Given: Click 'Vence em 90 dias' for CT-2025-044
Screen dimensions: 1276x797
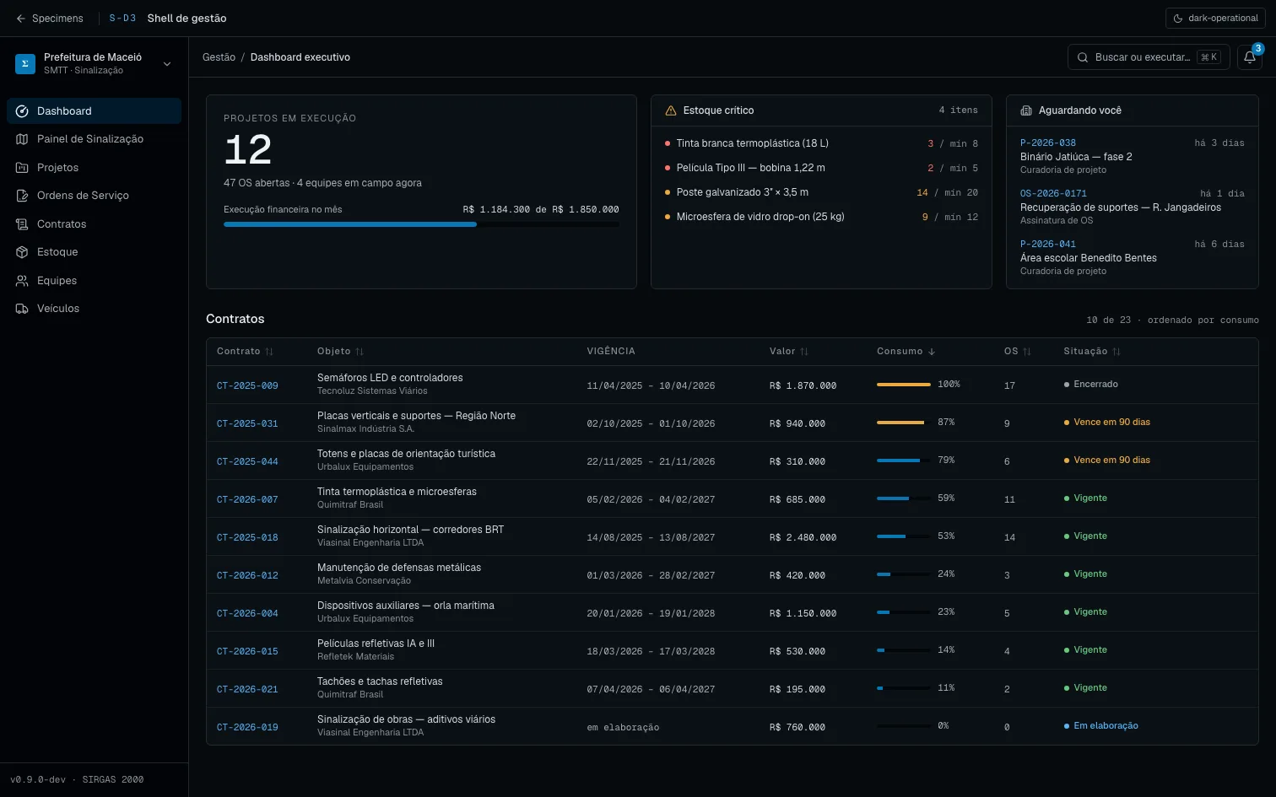Looking at the screenshot, I should point(1107,460).
